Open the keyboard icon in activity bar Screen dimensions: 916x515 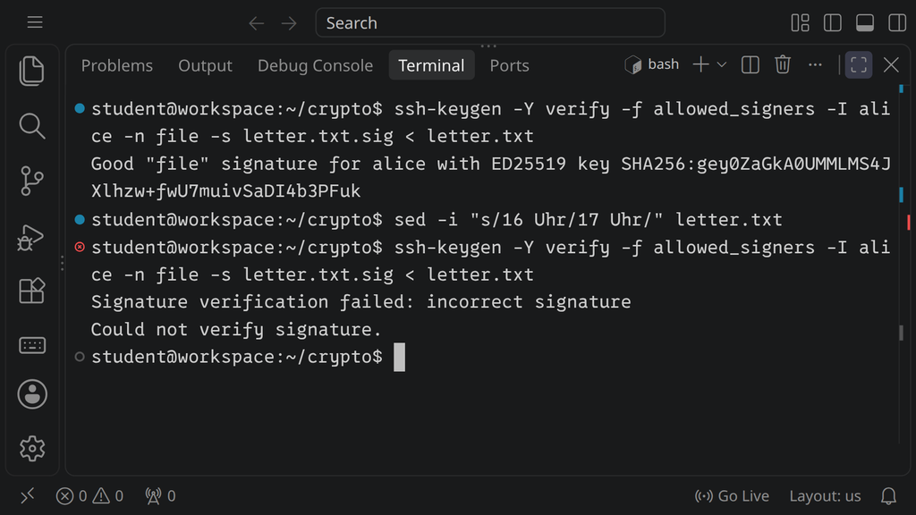(x=32, y=345)
